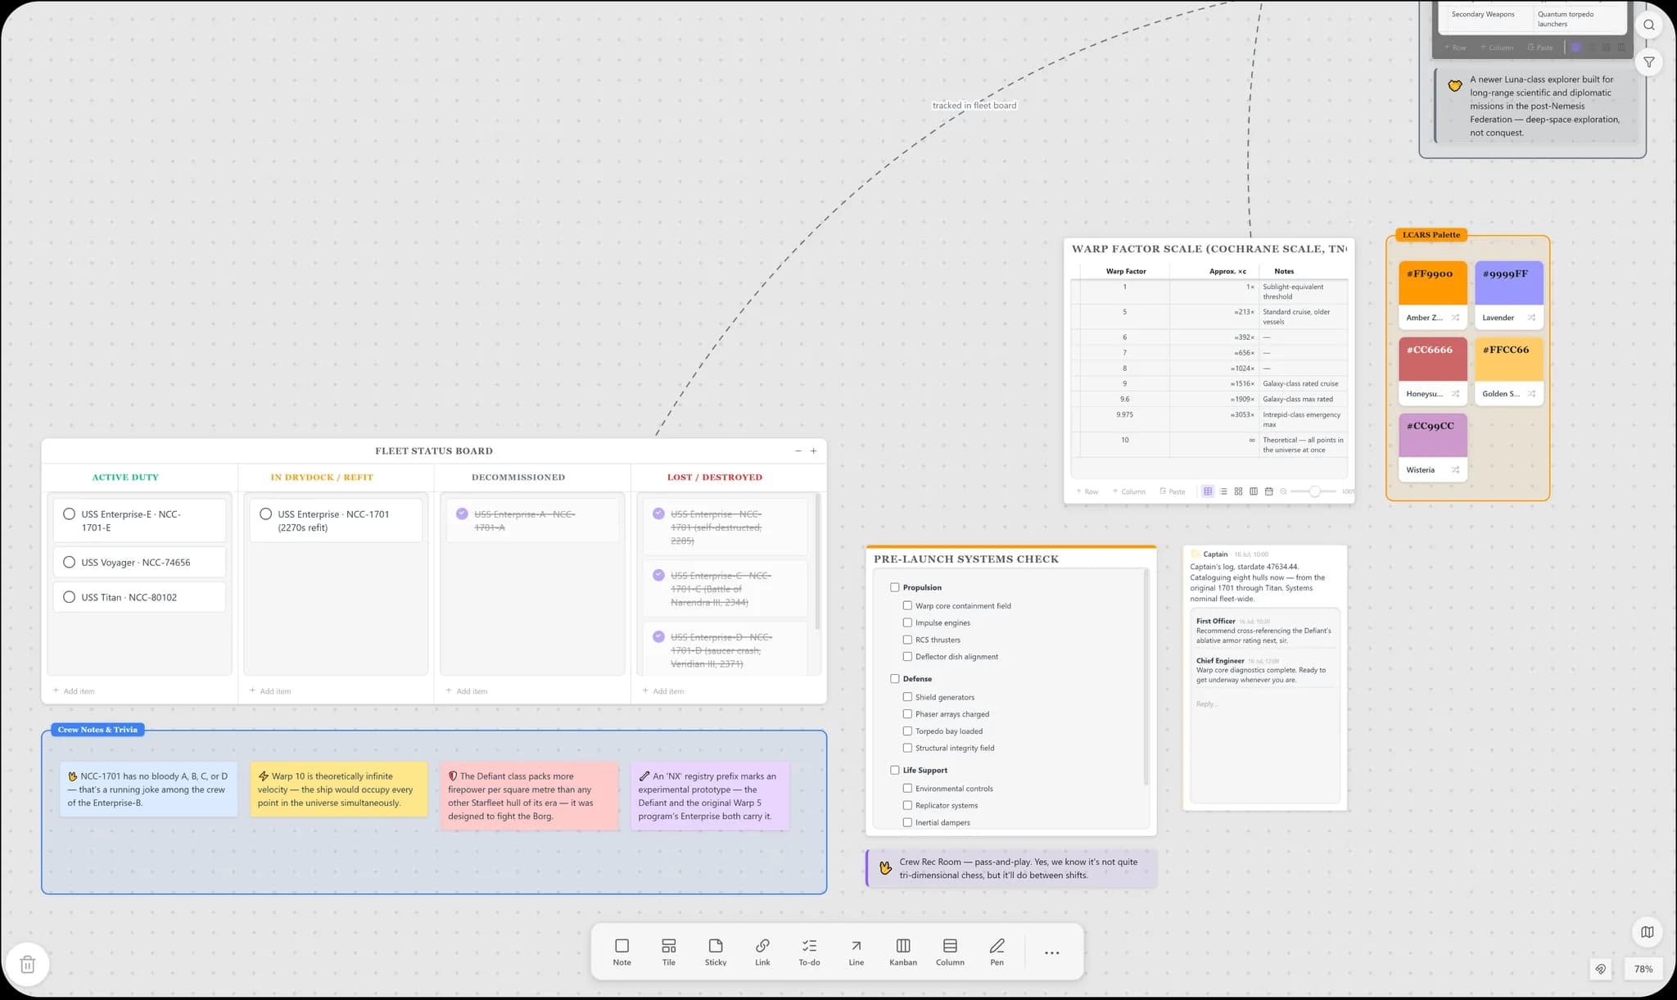Click the Lost / Destroyed column scrollbar
This screenshot has height=1000, width=1677.
pos(817,562)
